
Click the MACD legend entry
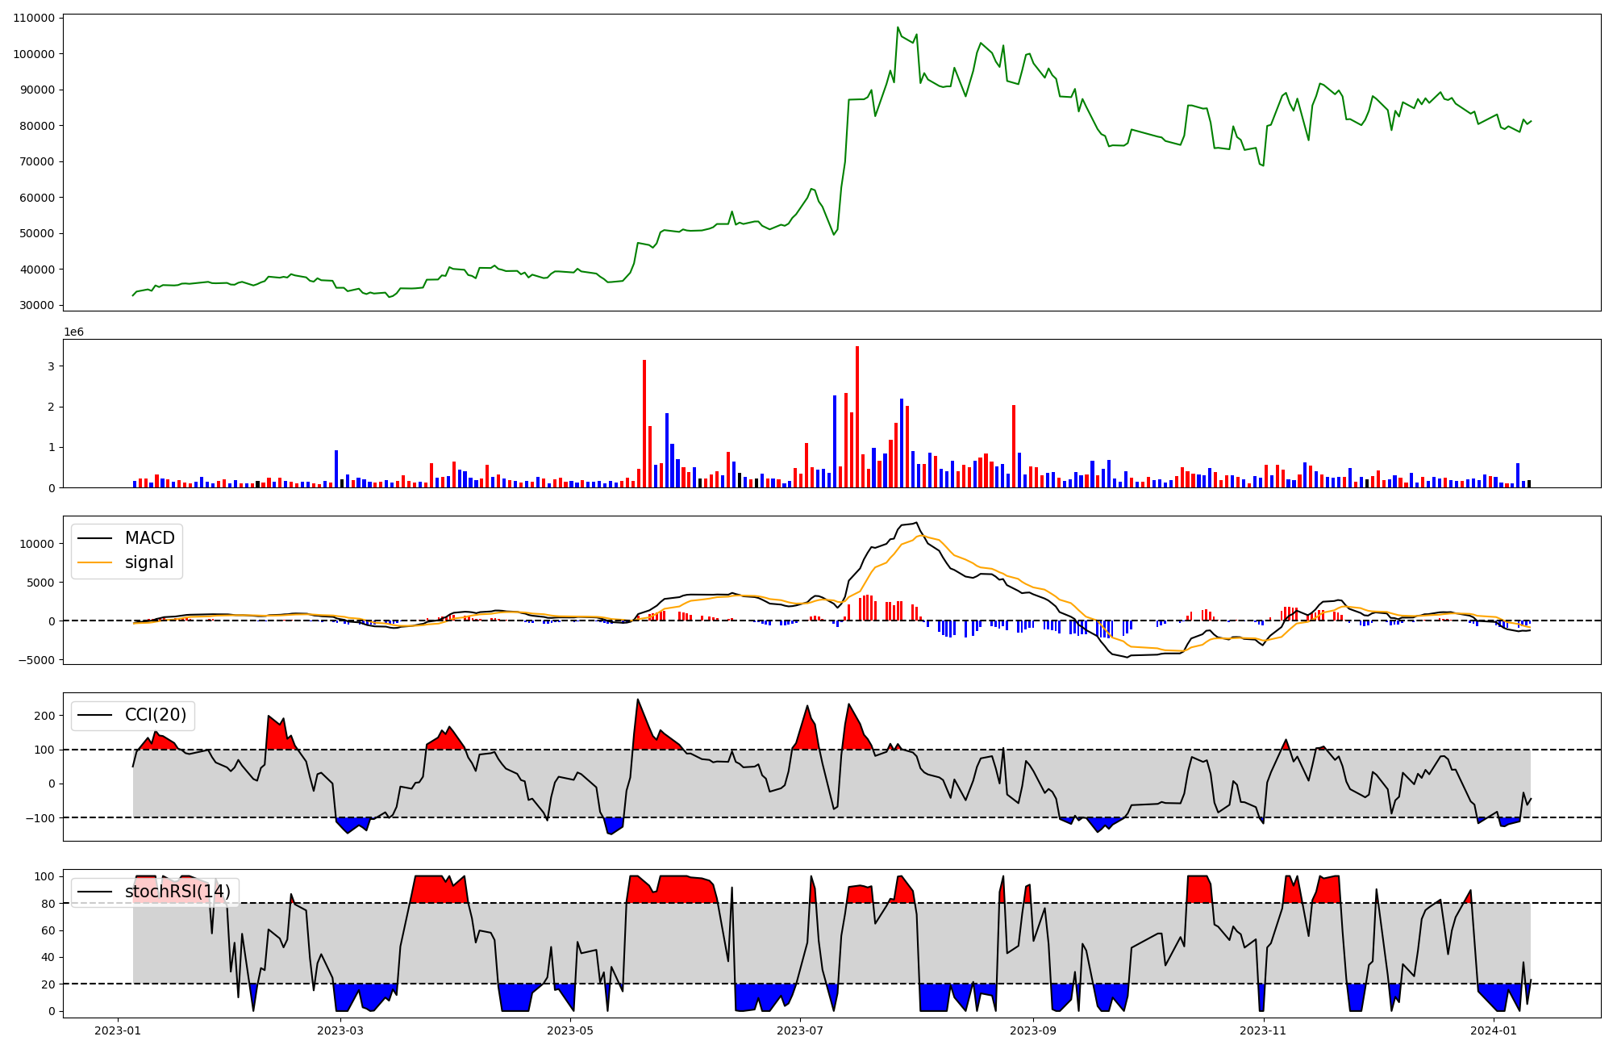127,538
